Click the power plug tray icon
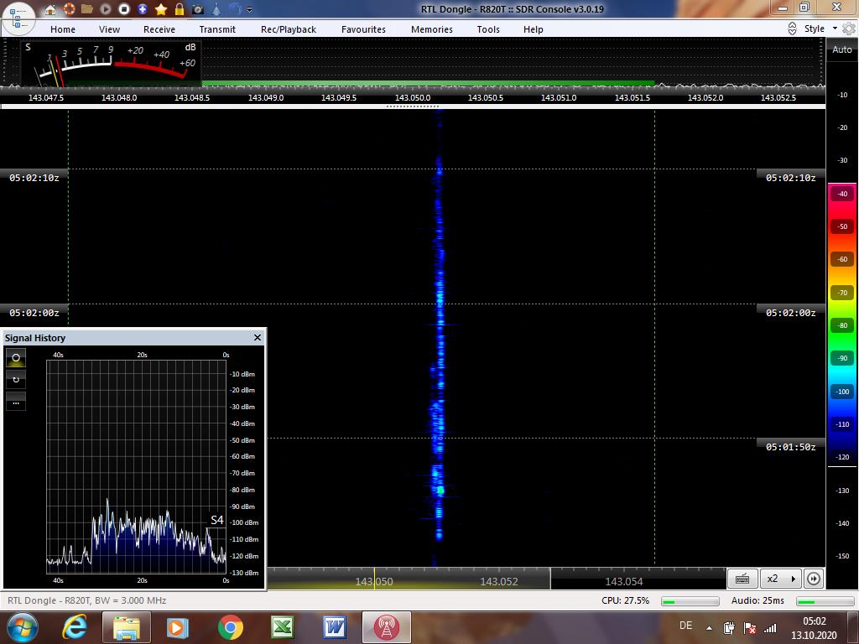 [x=729, y=627]
